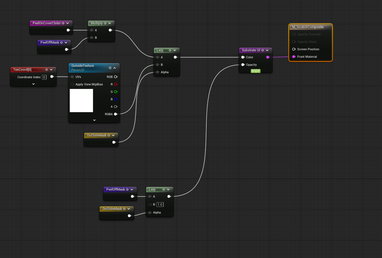Click the green G output pin
Viewport: 382px width, 258px height.
click(116, 92)
